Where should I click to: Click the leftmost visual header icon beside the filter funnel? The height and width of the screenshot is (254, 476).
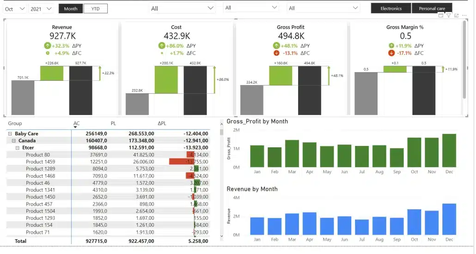[x=440, y=16]
